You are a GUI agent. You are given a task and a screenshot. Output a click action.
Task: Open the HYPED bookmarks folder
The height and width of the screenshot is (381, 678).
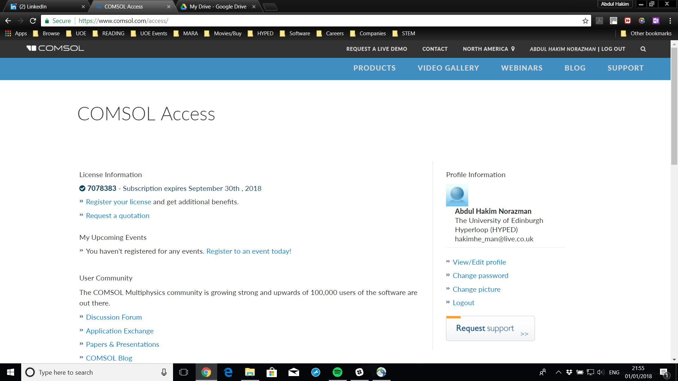(x=261, y=34)
